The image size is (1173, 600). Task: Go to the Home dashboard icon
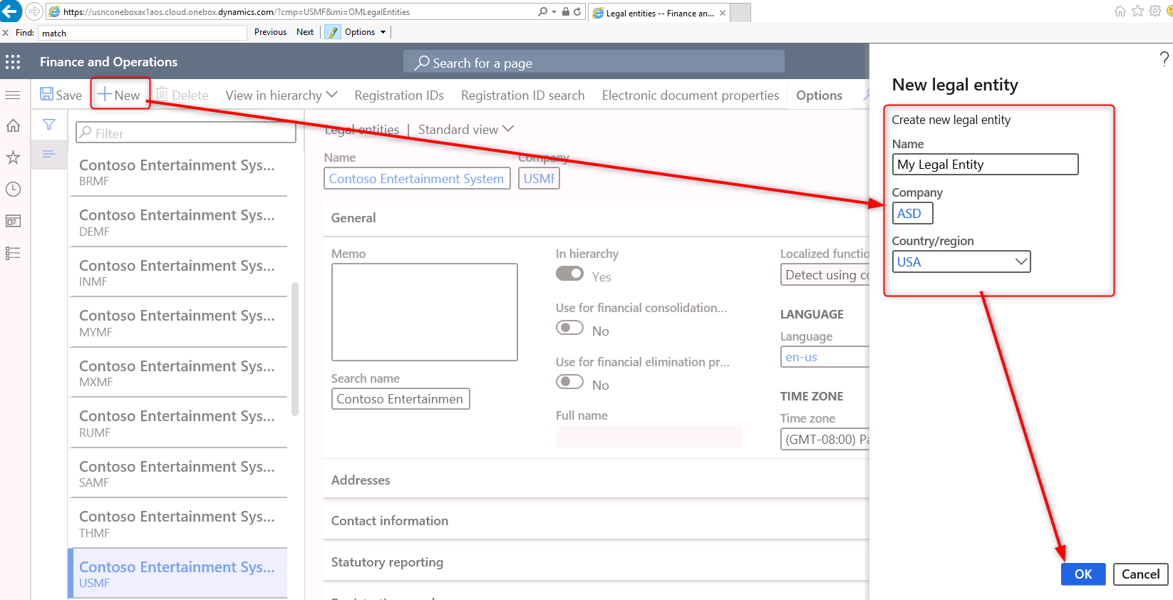point(13,125)
